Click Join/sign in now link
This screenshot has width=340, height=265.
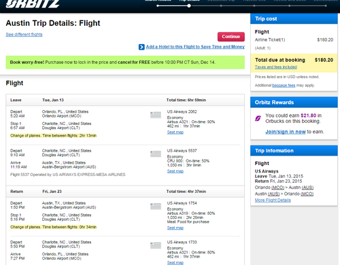pyautogui.click(x=286, y=132)
